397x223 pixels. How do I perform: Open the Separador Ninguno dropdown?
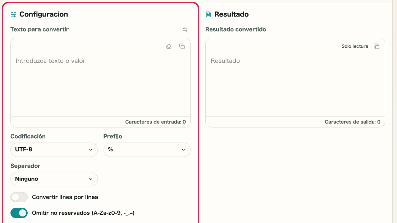pyautogui.click(x=54, y=179)
